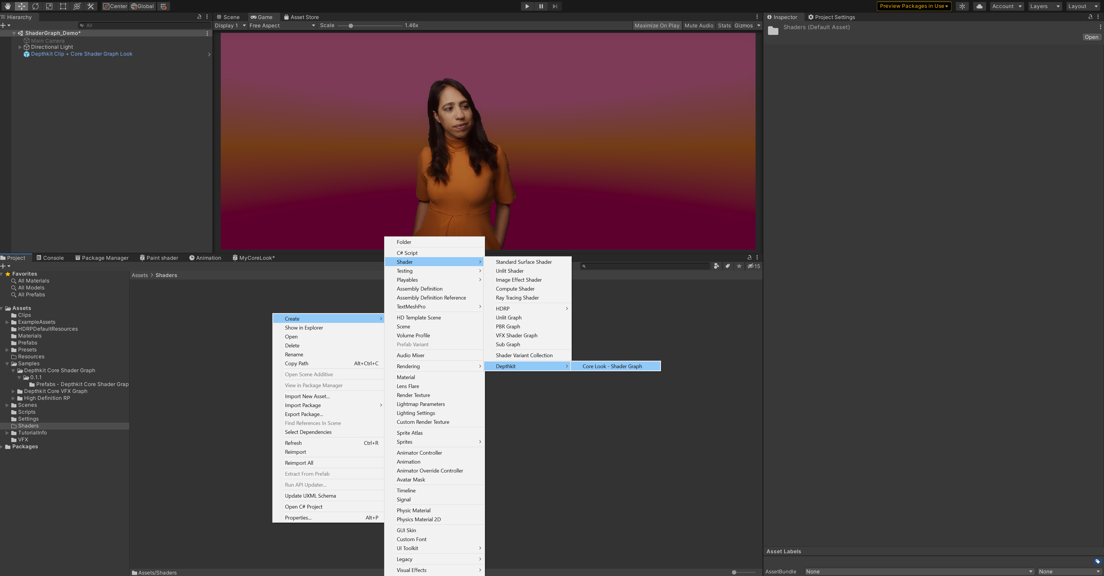
Task: Select the Hand tool in toolbar
Action: pyautogui.click(x=8, y=6)
